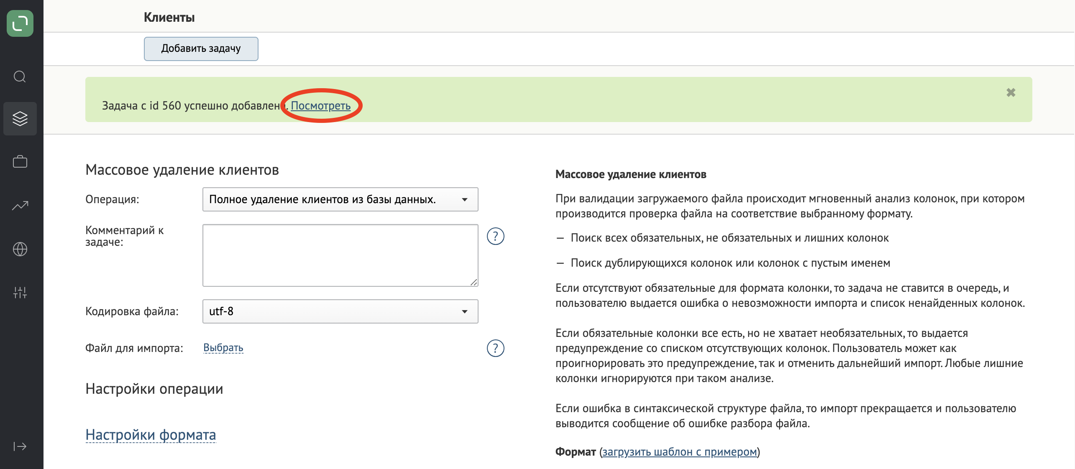Click the Кодировка файла: label
Image resolution: width=1075 pixels, height=469 pixels.
pos(132,311)
